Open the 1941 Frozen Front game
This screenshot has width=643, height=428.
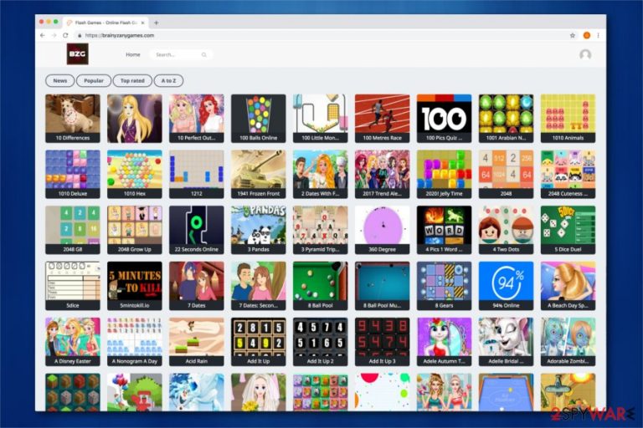[259, 174]
